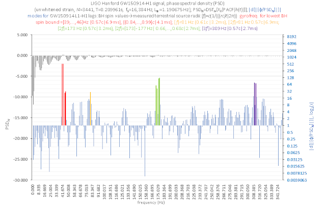Screen dimensions: 326x207
Task: Click the right-axis tick label '128'
Action: click(x=291, y=78)
